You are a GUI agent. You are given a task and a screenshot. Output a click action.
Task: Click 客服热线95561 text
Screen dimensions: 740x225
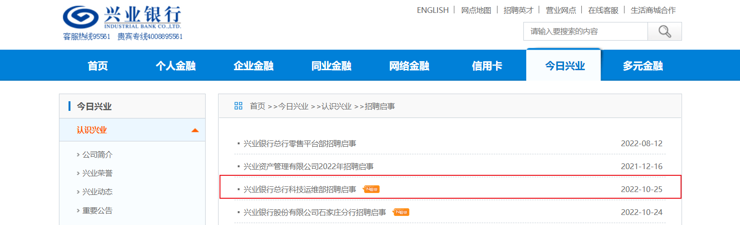[x=87, y=36]
